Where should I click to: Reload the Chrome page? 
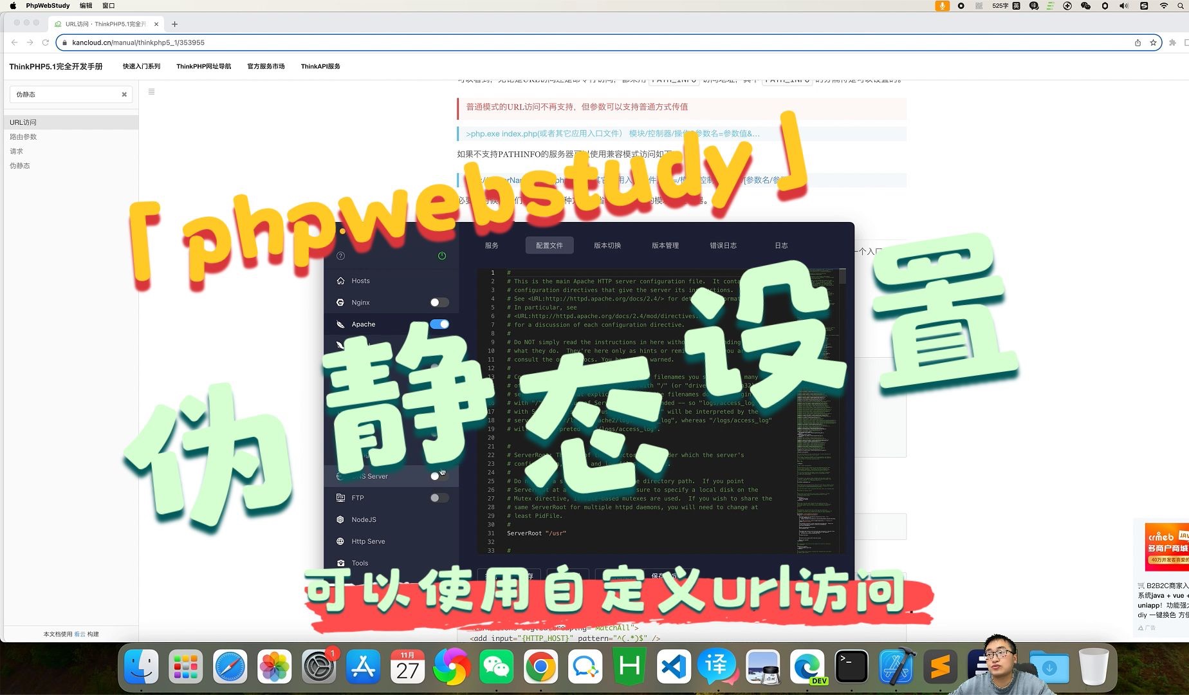pyautogui.click(x=45, y=42)
